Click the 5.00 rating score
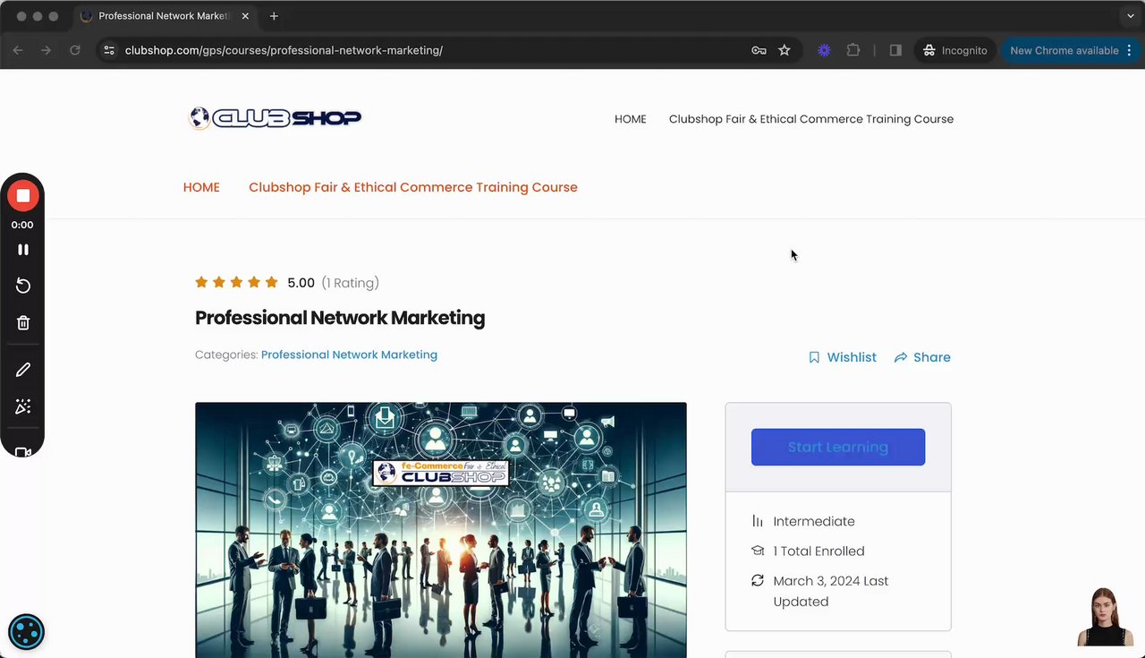 click(301, 283)
